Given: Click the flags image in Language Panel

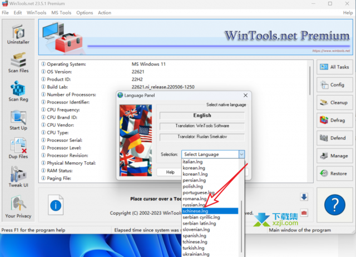Looking at the screenshot, I should (x=136, y=140).
